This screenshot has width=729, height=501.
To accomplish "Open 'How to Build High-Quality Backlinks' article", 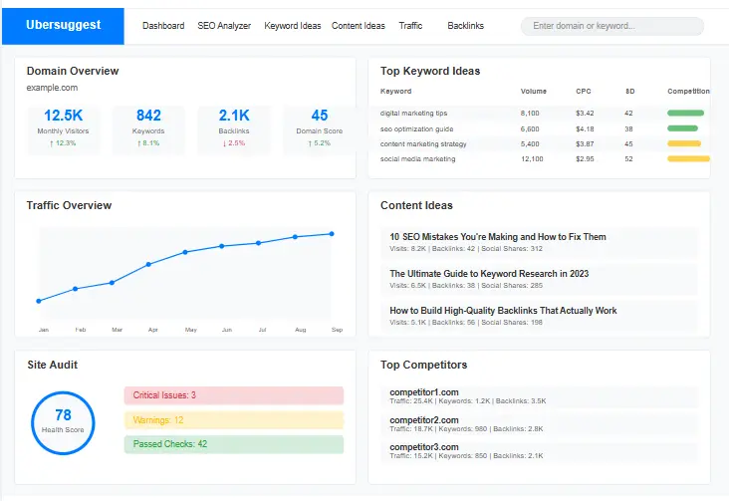I will coord(540,316).
